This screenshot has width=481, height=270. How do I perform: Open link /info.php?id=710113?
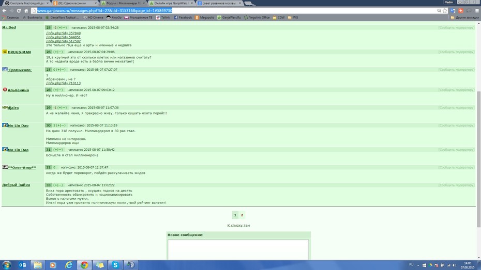coord(63,83)
